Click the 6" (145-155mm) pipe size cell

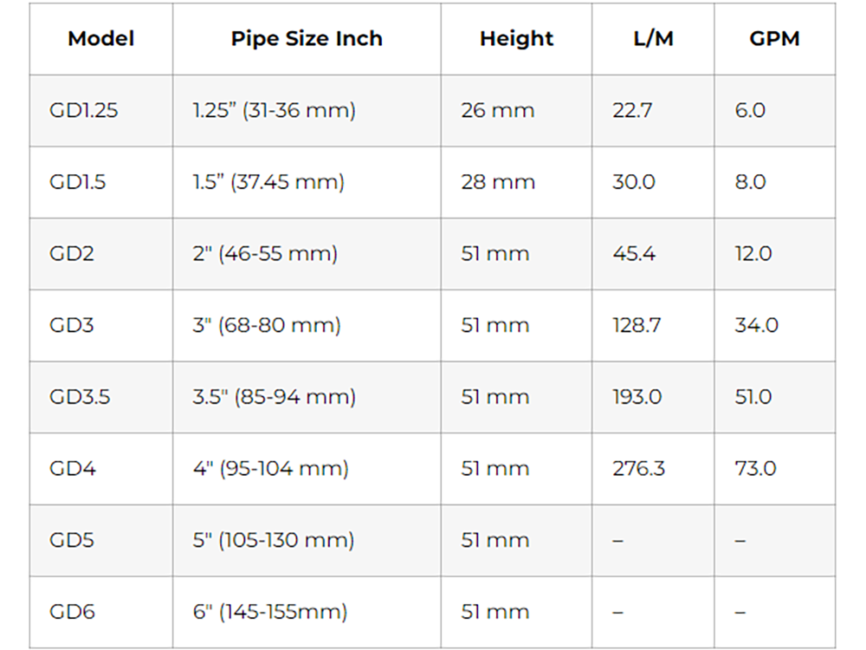point(269,612)
